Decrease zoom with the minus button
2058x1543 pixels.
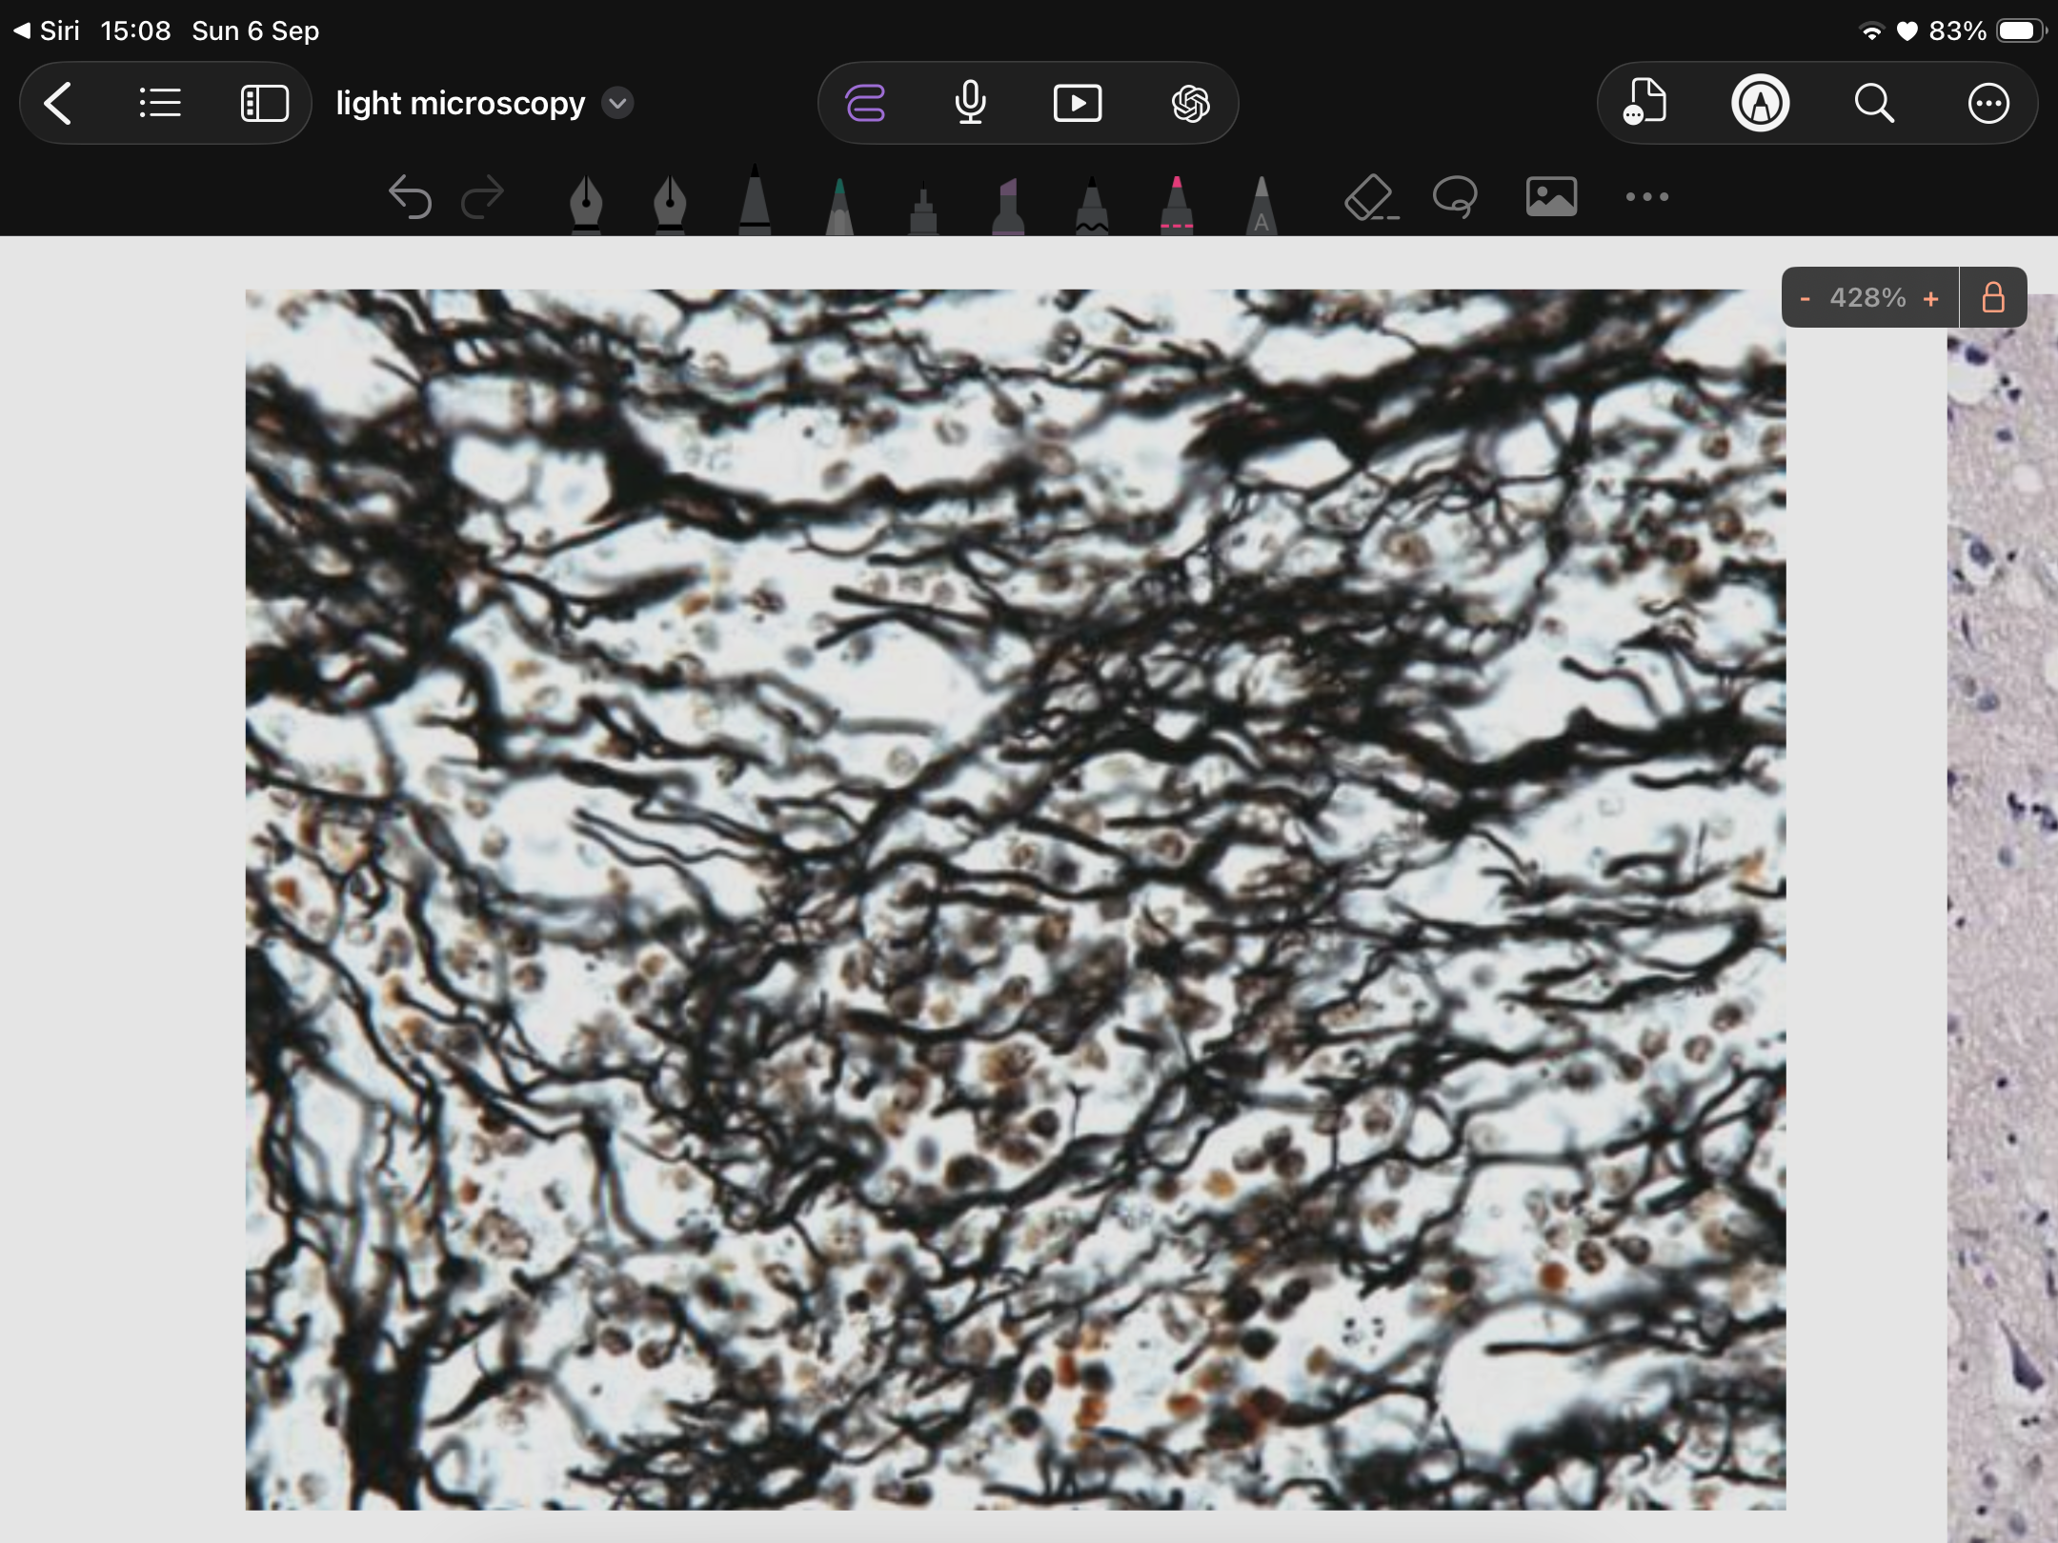pos(1805,299)
